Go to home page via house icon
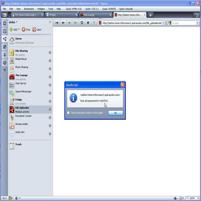 [88, 23]
